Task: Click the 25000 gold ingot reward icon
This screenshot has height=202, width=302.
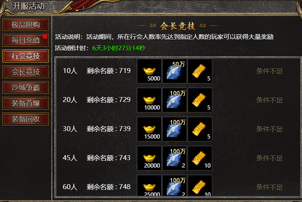Action: coord(149,185)
